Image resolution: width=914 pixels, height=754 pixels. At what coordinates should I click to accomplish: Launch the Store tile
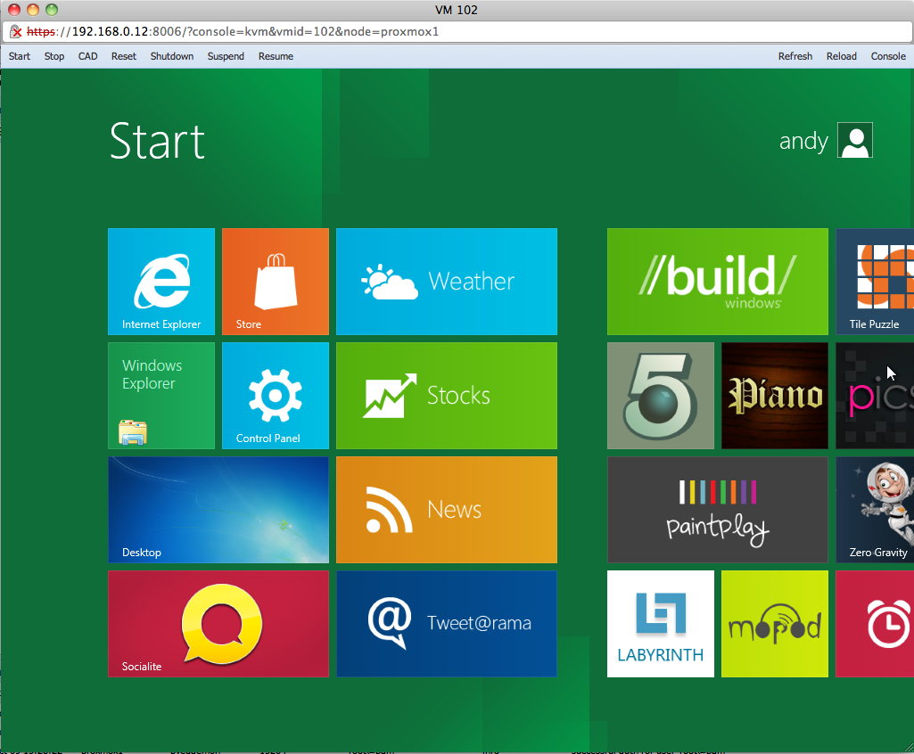(276, 281)
